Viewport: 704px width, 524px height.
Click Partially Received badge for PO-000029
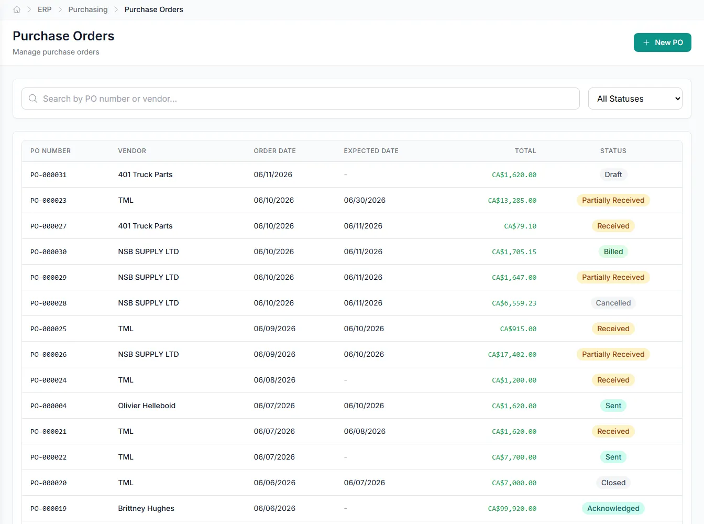click(613, 277)
